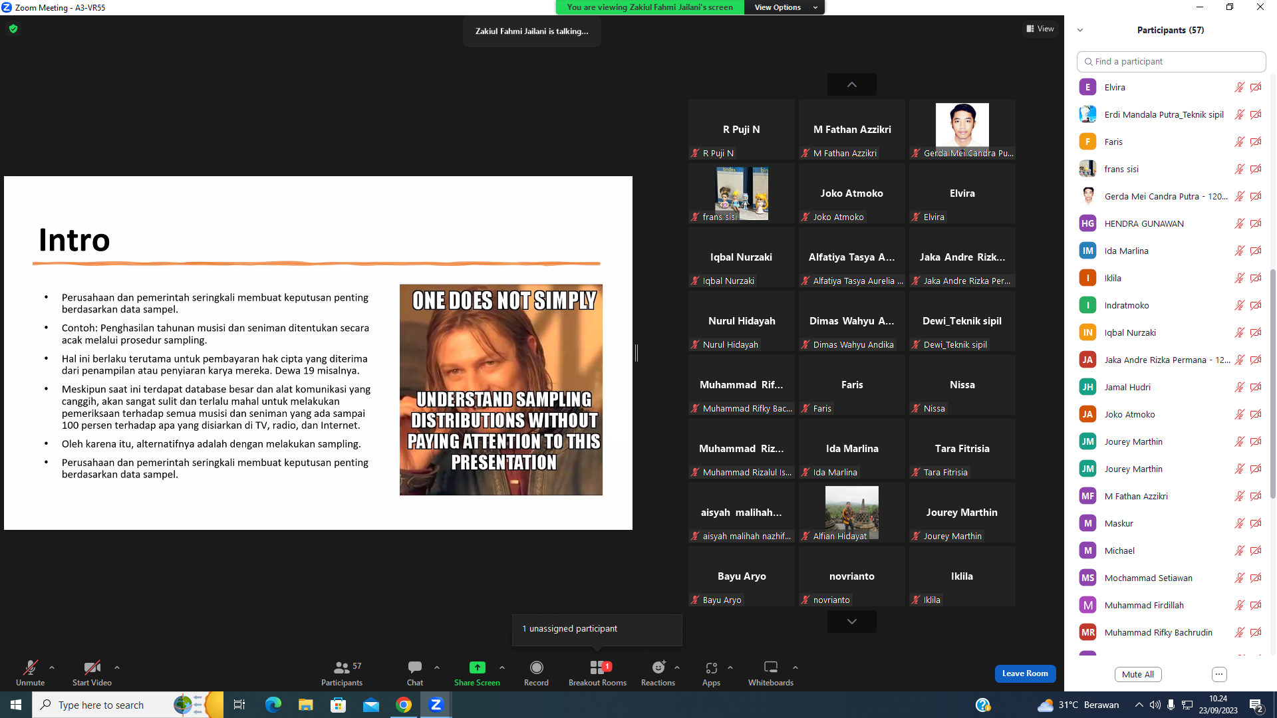Select Muhammad Firdillah in participant list
The image size is (1277, 718).
1171,605
